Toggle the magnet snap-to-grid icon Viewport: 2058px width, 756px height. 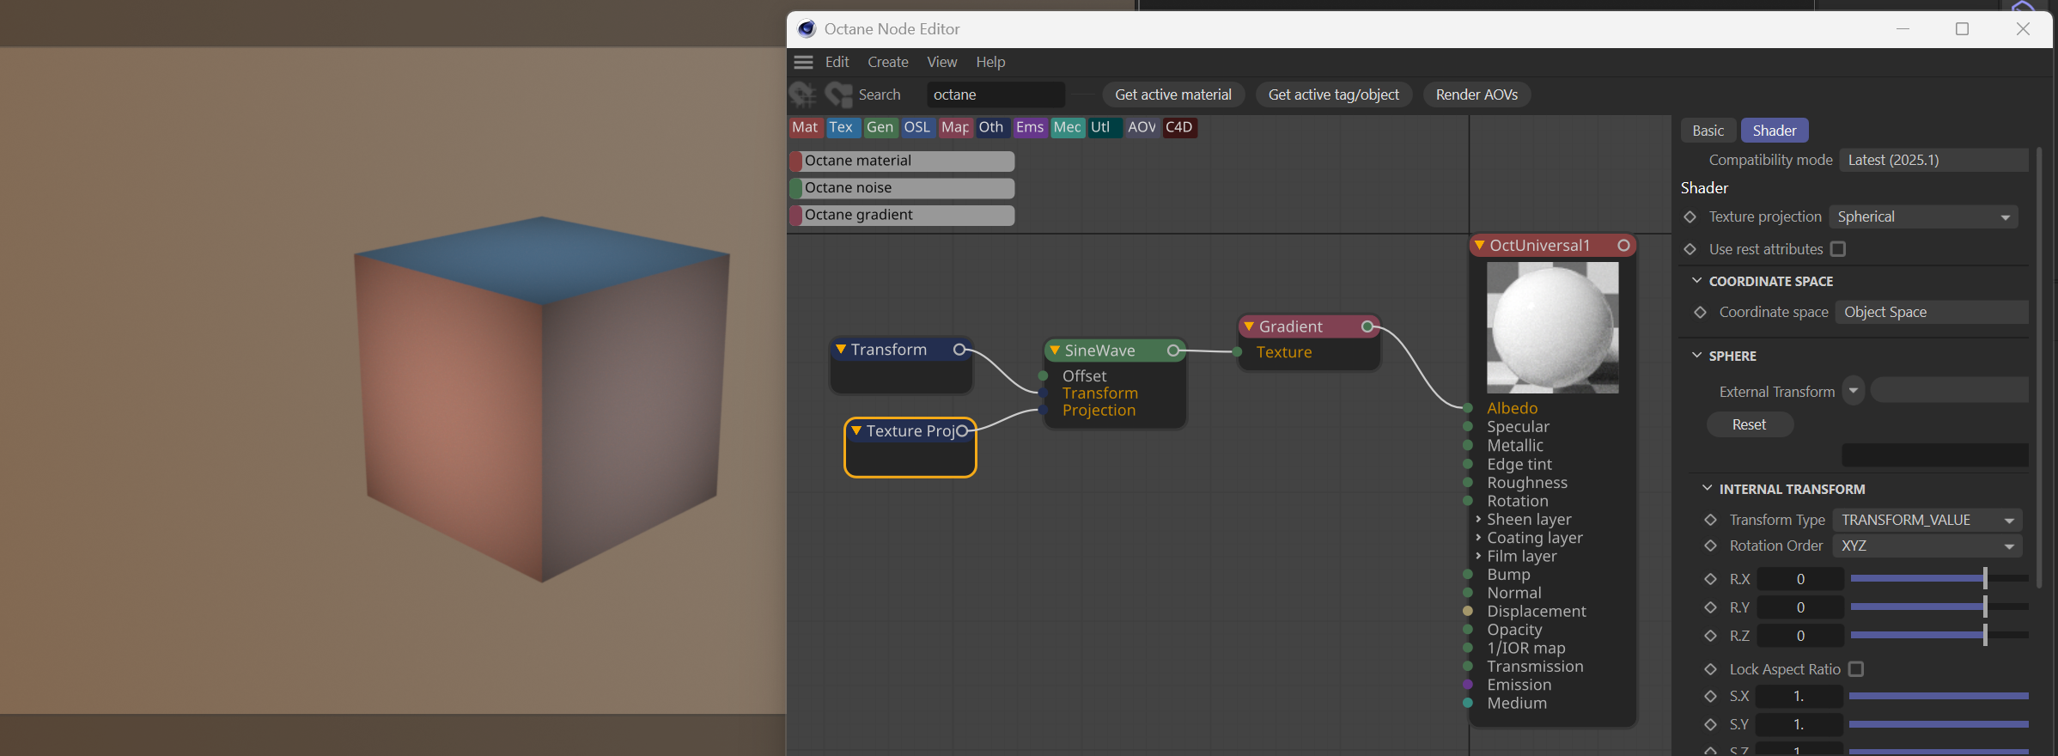click(803, 94)
